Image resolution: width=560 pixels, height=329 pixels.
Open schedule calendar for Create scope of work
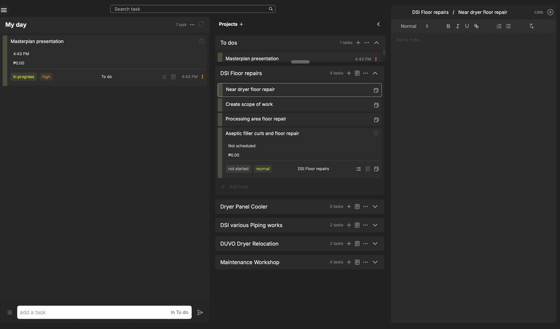[x=376, y=105]
